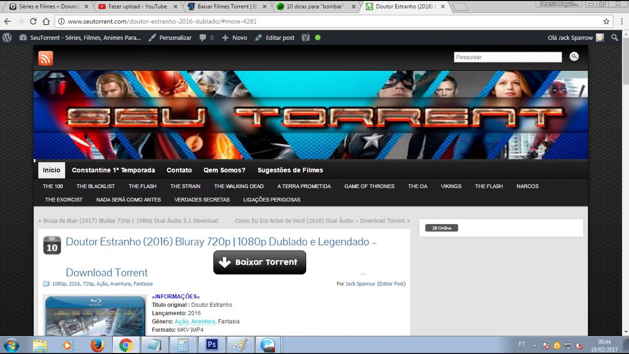Open the orange RSS feed icon
The height and width of the screenshot is (354, 629).
pyautogui.click(x=46, y=59)
